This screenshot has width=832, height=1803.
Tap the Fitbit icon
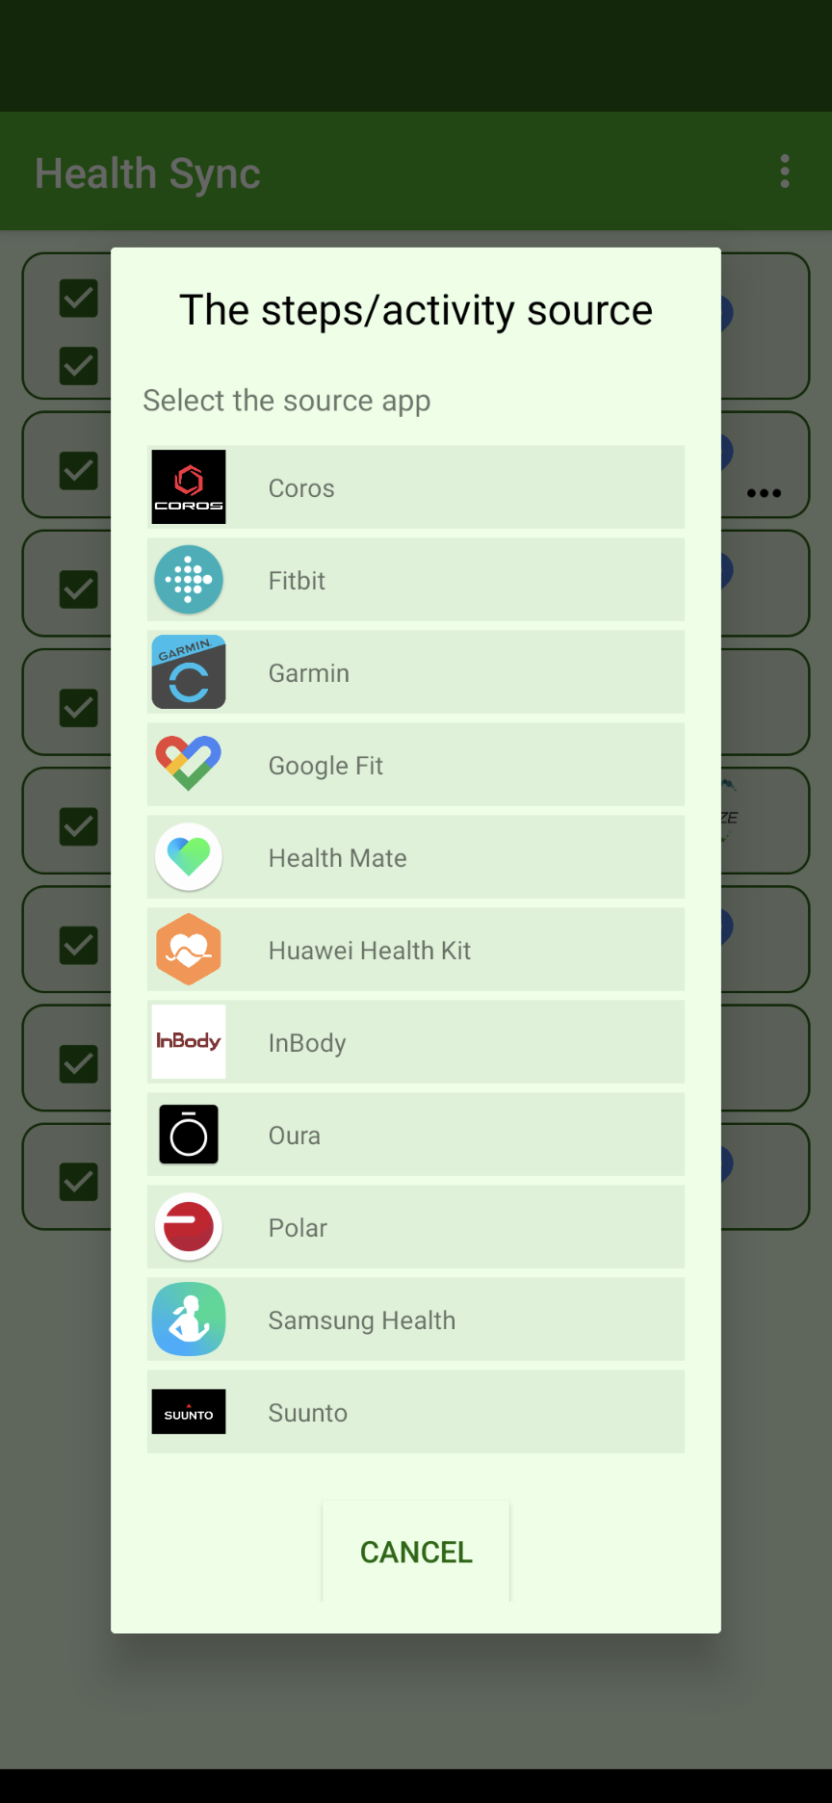pyautogui.click(x=188, y=579)
